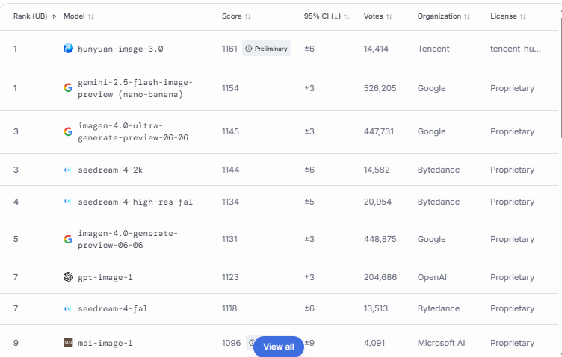
Task: Click the votes count 13,513
Action: click(376, 308)
